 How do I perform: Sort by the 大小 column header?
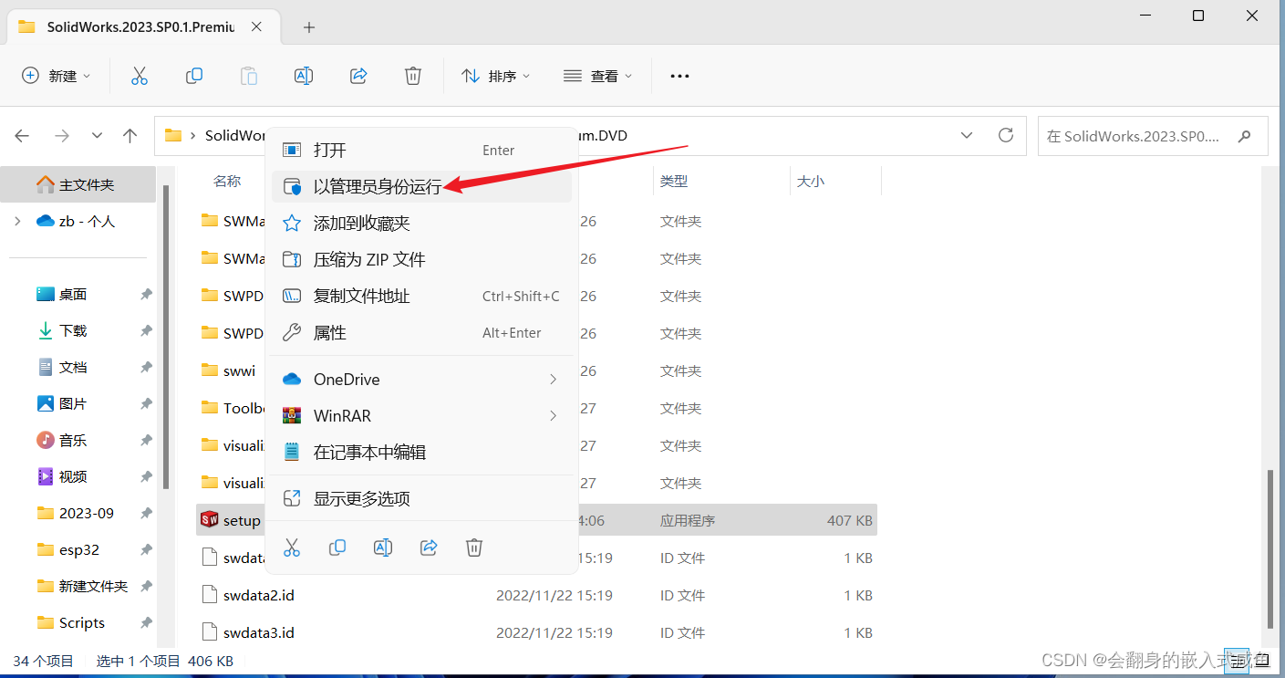(811, 182)
